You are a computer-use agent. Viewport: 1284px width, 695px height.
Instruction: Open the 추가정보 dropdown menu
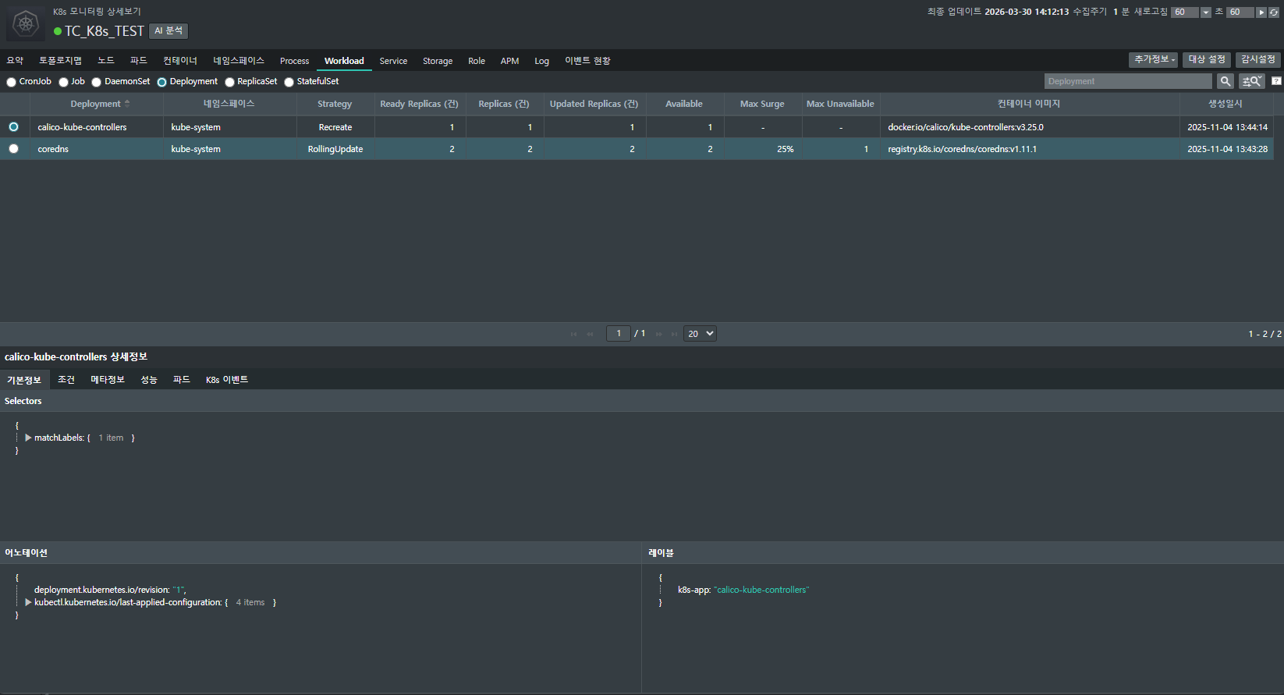[1153, 59]
